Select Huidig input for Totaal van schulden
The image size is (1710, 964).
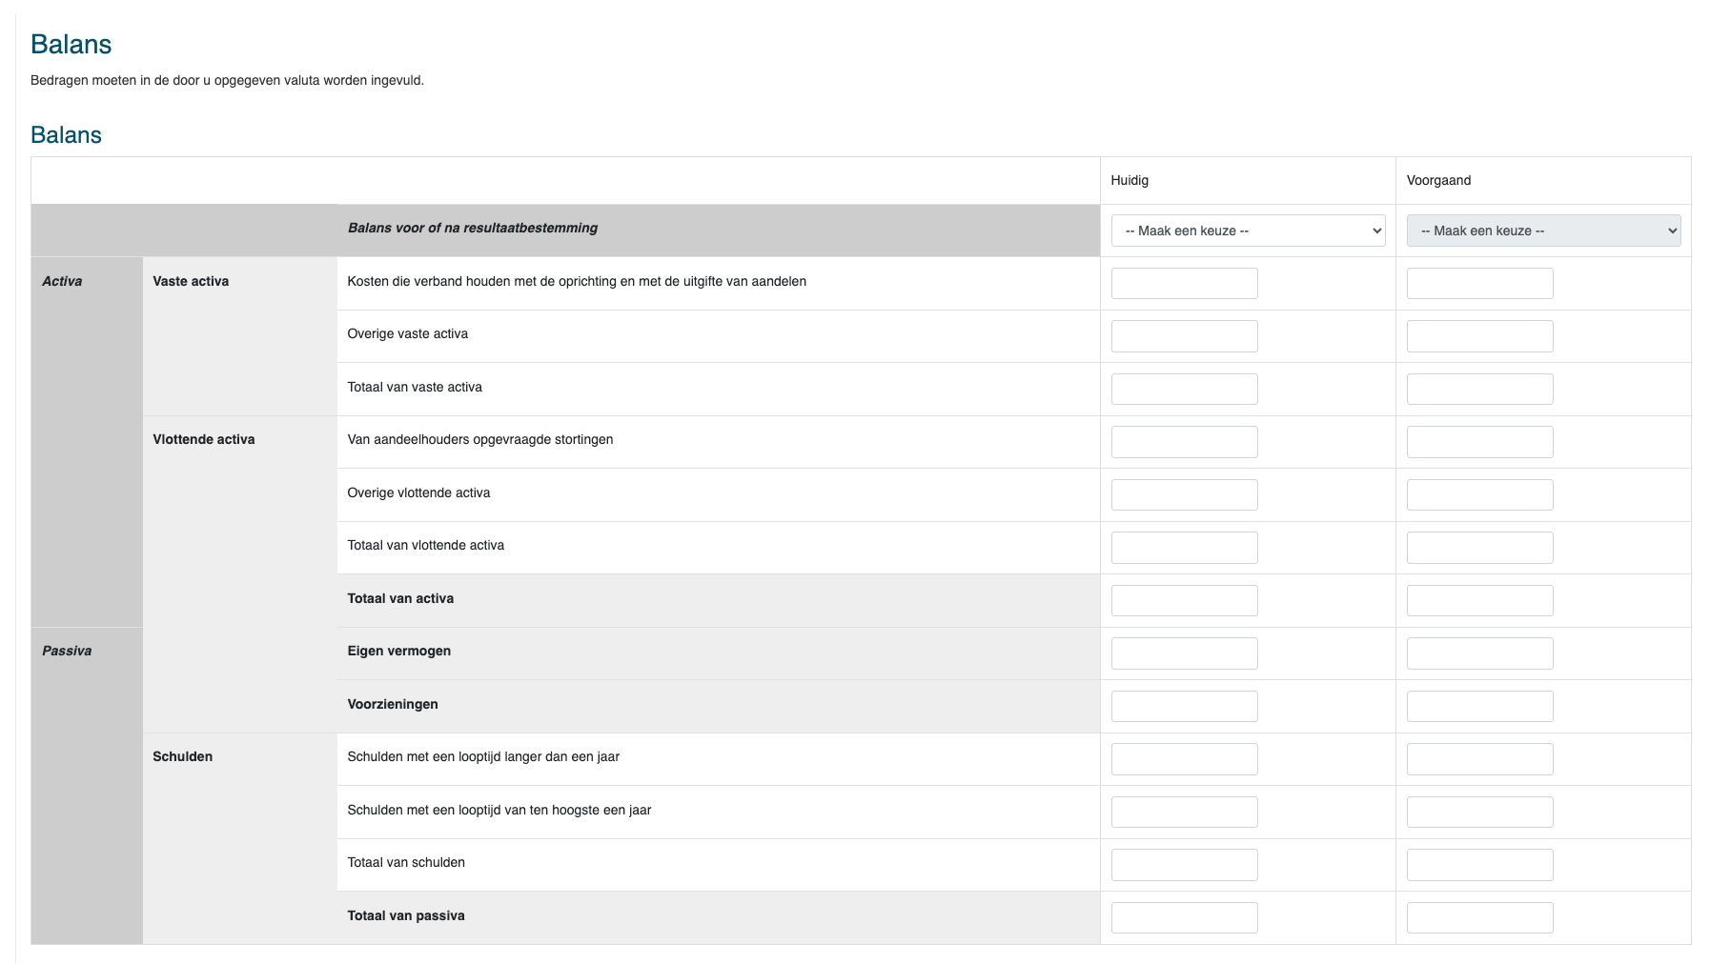tap(1184, 865)
